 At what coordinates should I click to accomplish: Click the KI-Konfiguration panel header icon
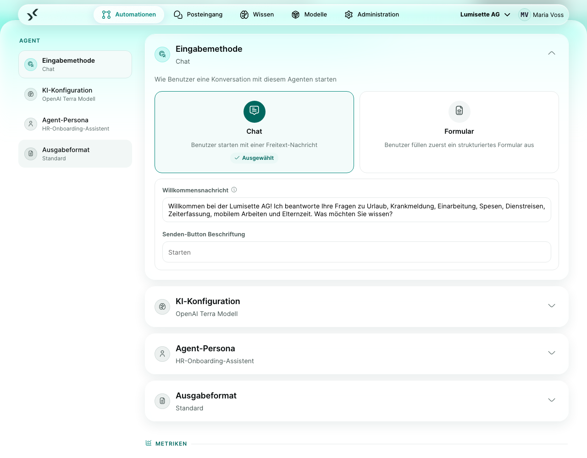click(162, 307)
